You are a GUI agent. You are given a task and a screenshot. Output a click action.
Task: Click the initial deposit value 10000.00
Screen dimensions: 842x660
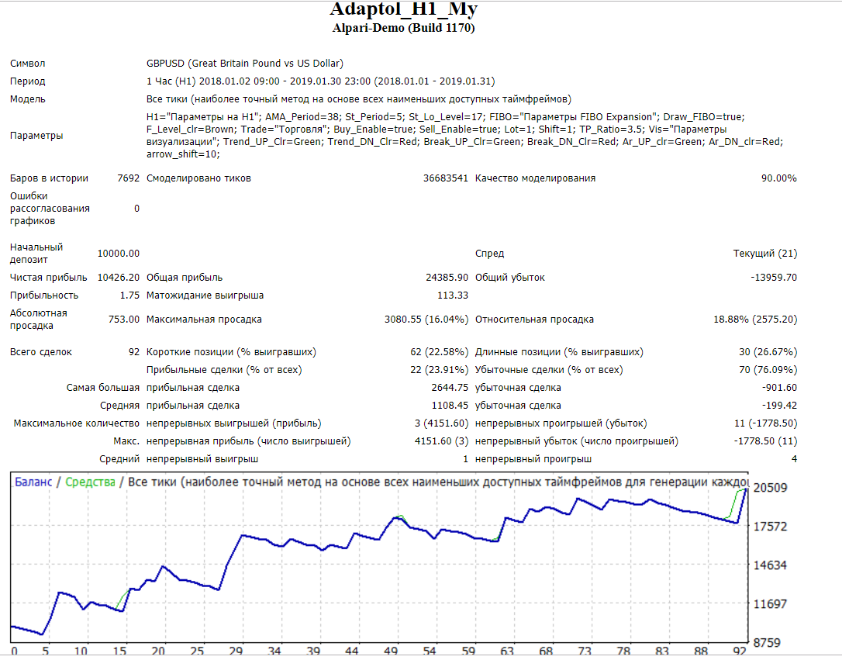click(118, 254)
